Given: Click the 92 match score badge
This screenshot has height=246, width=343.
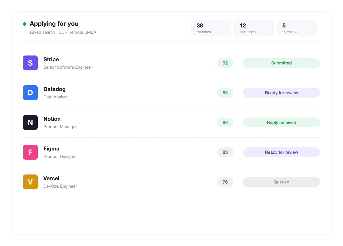Looking at the screenshot, I should tap(225, 63).
